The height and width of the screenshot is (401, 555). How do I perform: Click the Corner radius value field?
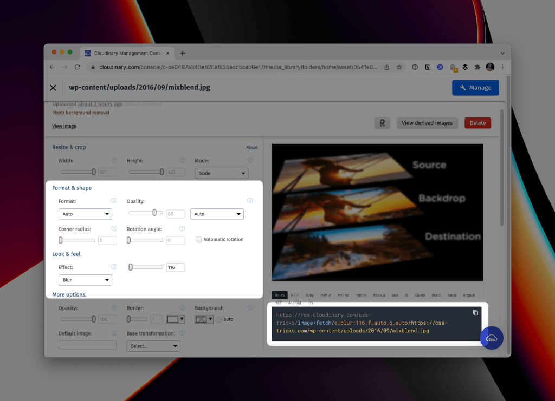click(108, 241)
